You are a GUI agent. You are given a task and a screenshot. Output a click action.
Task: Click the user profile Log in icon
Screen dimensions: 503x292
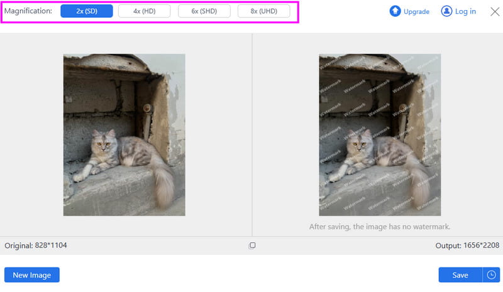(446, 11)
